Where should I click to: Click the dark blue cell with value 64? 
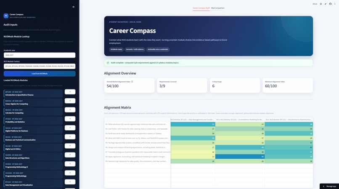click(x=240, y=157)
